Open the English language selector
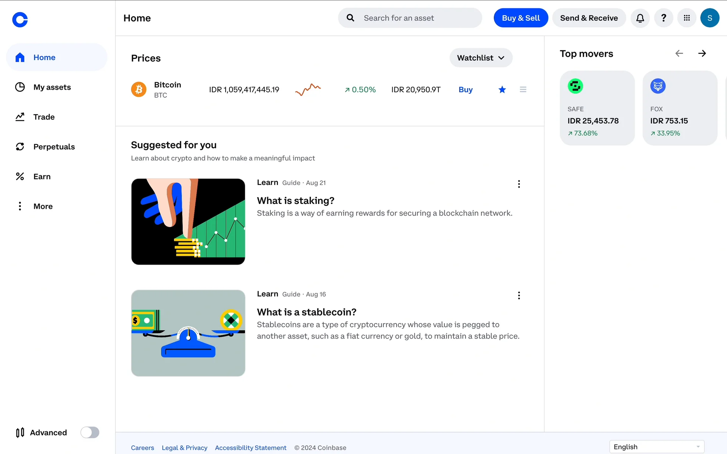This screenshot has width=727, height=454. 657,447
